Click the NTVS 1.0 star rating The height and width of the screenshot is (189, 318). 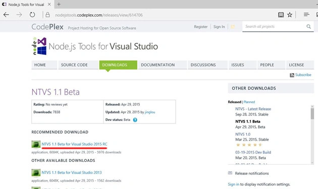point(249,145)
